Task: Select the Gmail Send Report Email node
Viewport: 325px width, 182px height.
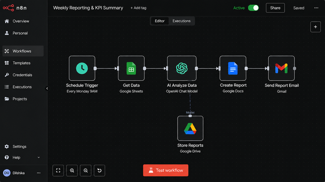Action: pyautogui.click(x=281, y=68)
